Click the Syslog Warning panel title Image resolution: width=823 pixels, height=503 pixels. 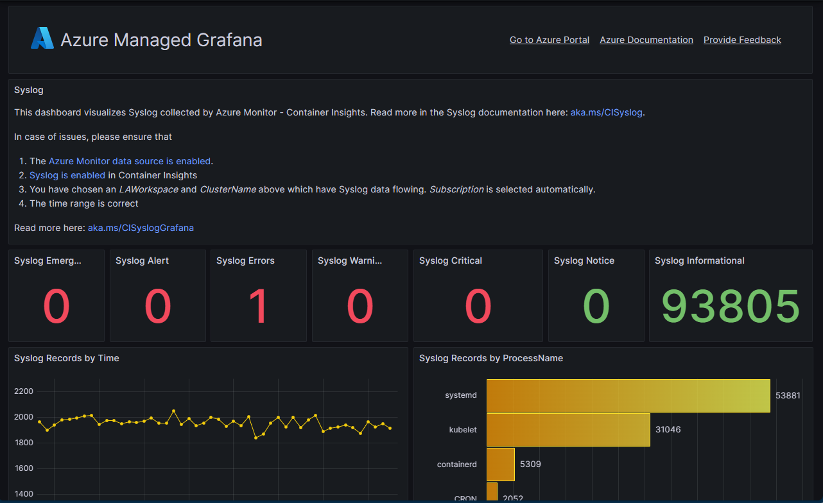350,260
